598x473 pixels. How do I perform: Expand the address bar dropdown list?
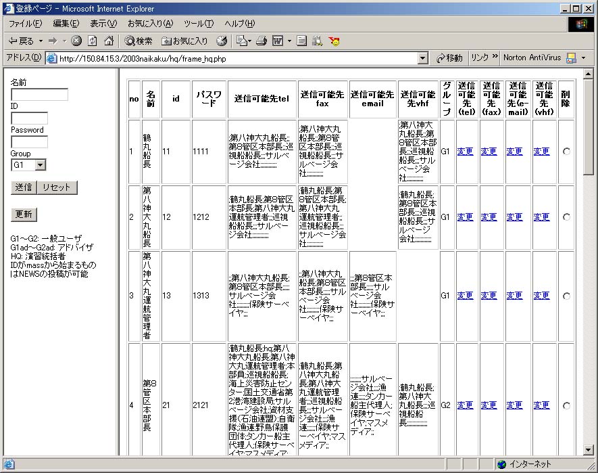pos(422,58)
